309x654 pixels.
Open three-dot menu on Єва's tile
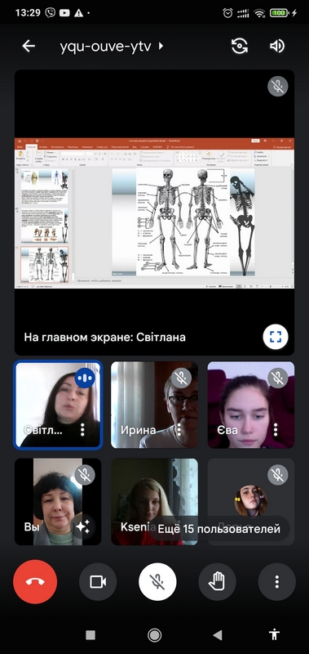[276, 429]
